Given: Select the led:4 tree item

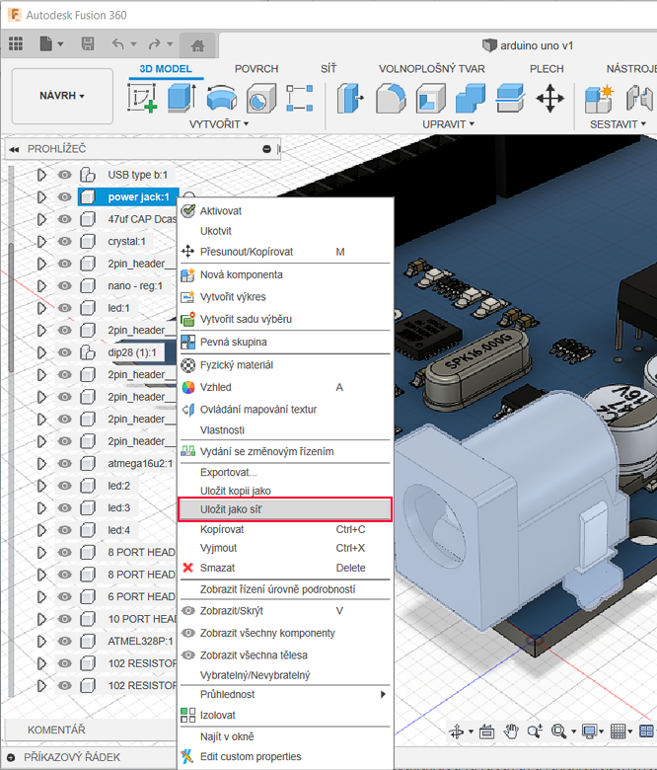Looking at the screenshot, I should tap(119, 530).
